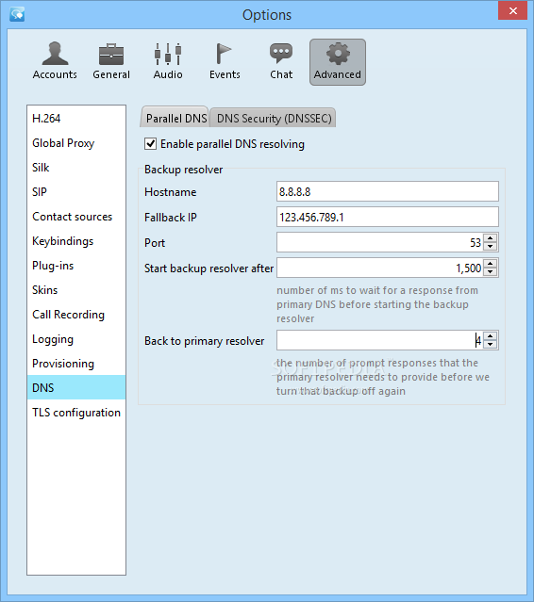Increase Back to primary resolver value
Image resolution: width=534 pixels, height=602 pixels.
coord(491,335)
